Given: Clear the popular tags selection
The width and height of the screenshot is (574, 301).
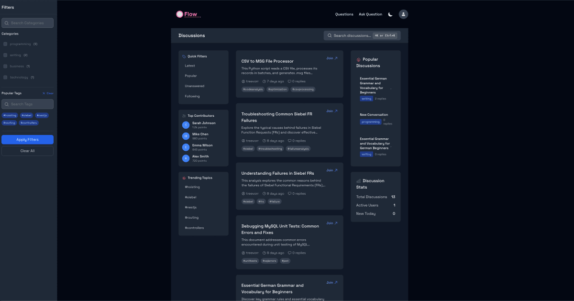Looking at the screenshot, I should (x=48, y=93).
